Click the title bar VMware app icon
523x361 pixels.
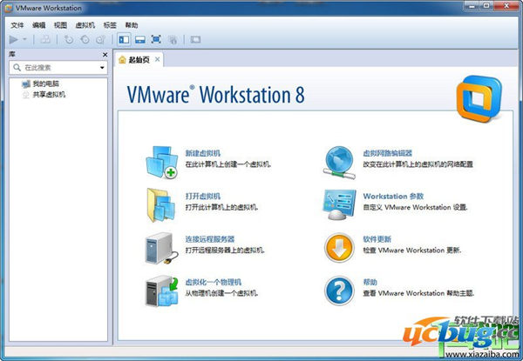[9, 8]
